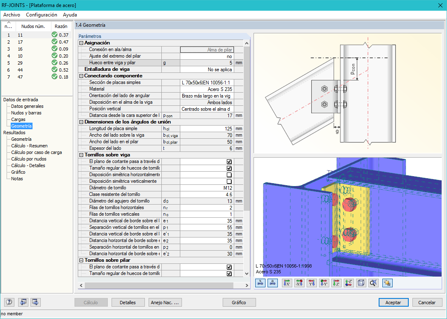Click the Detalles button
This screenshot has height=319, width=447.
click(128, 303)
